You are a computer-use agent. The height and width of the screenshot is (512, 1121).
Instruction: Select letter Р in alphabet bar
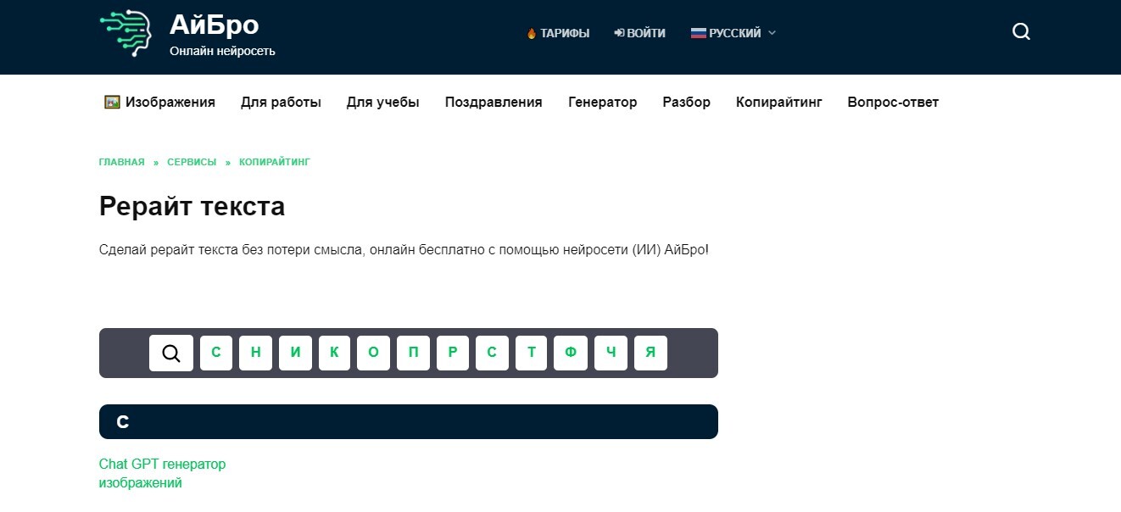coord(453,353)
